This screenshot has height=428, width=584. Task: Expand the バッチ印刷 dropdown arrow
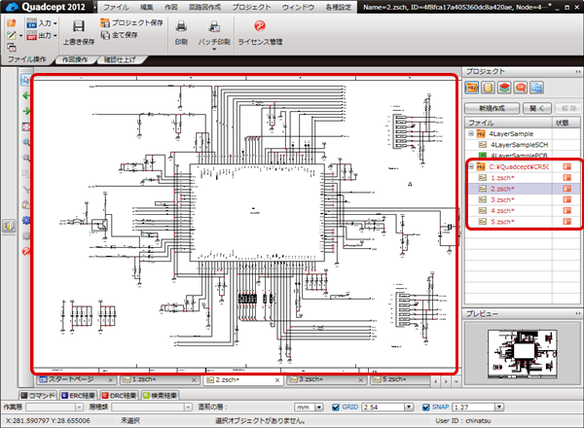click(x=213, y=50)
